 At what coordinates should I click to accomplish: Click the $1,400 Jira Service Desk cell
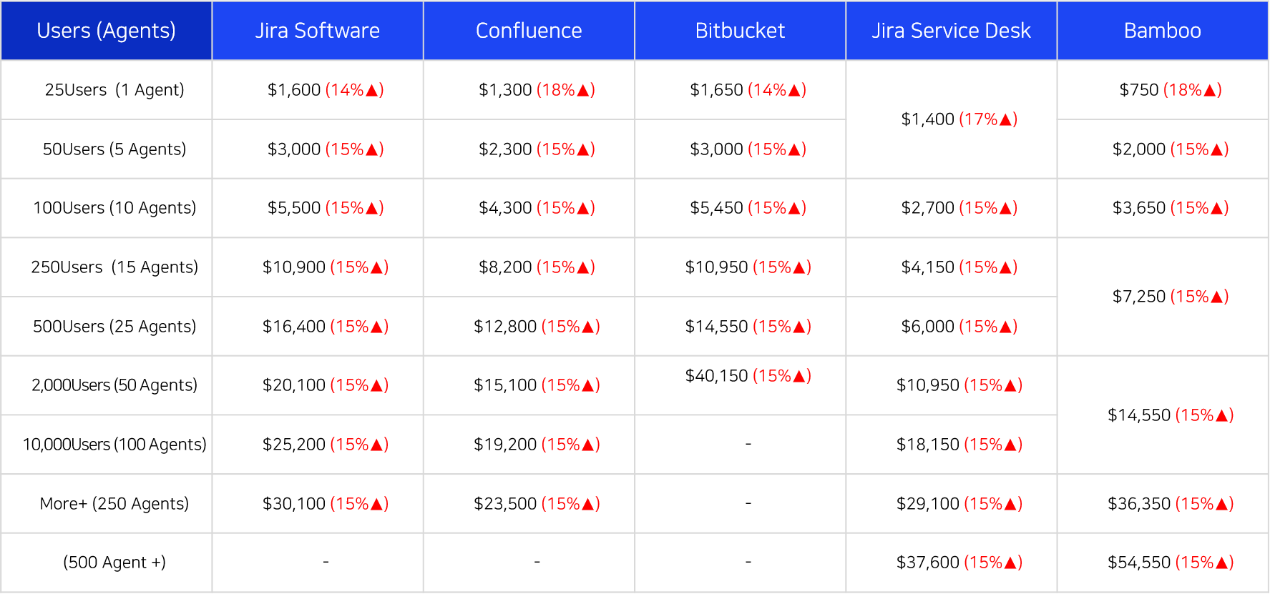[x=952, y=119]
